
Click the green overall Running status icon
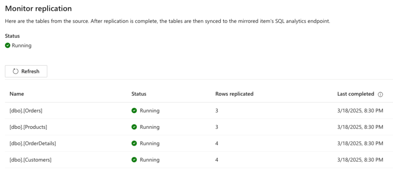(x=8, y=46)
